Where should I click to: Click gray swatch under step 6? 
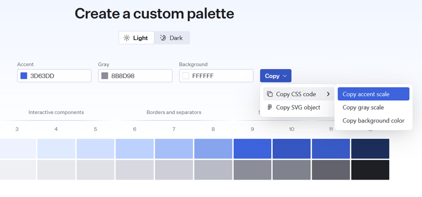pos(135,170)
